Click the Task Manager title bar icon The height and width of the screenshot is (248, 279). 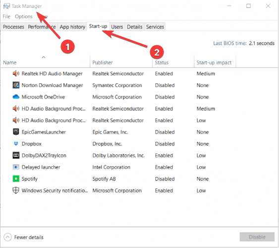click(x=6, y=6)
